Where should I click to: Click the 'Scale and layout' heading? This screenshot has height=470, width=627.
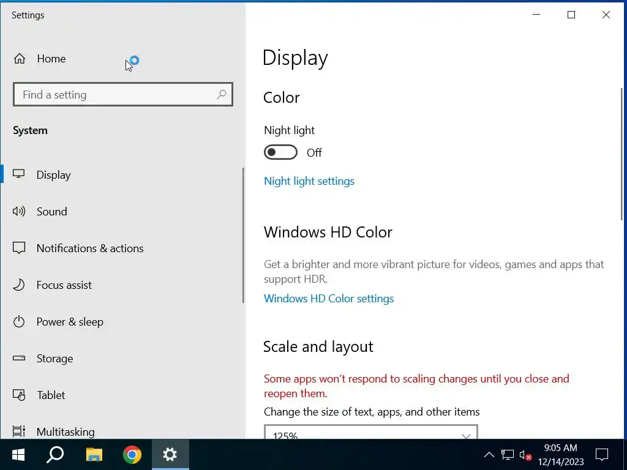click(x=318, y=346)
